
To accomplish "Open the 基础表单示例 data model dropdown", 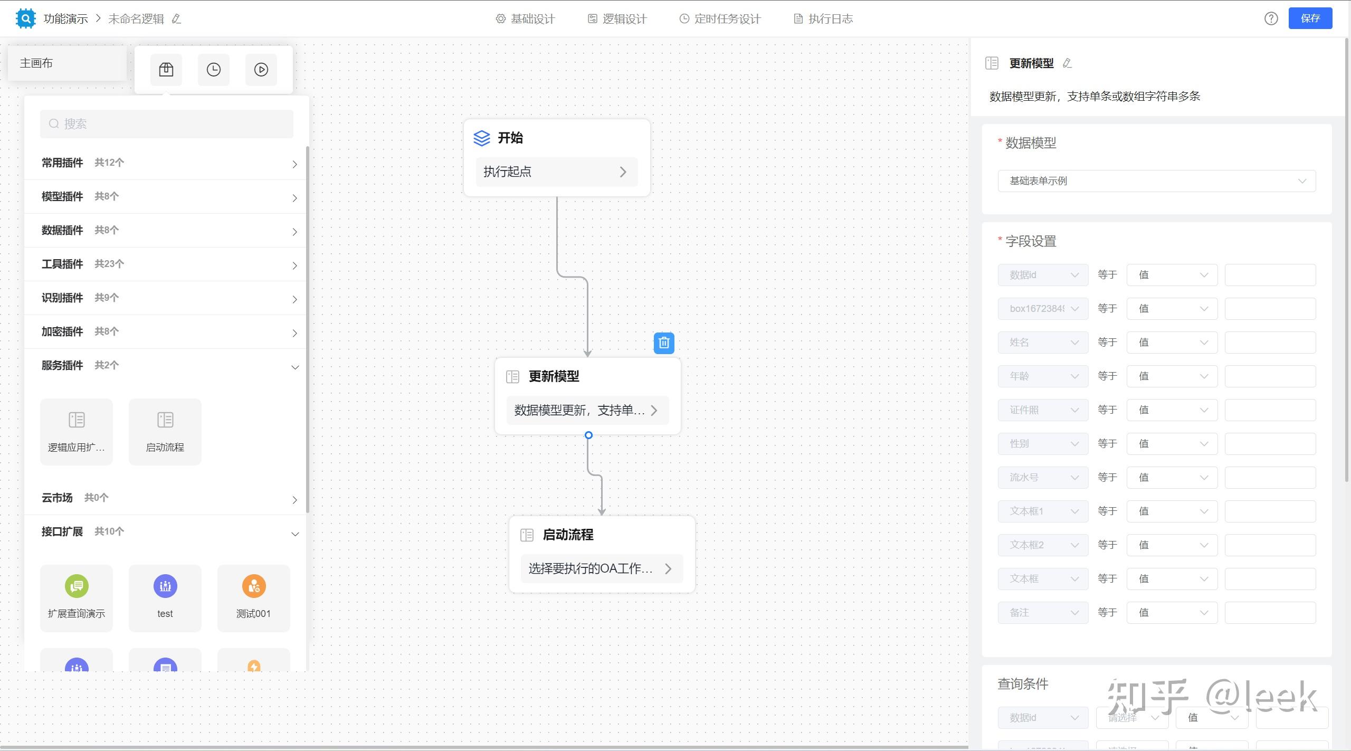I will tap(1156, 181).
